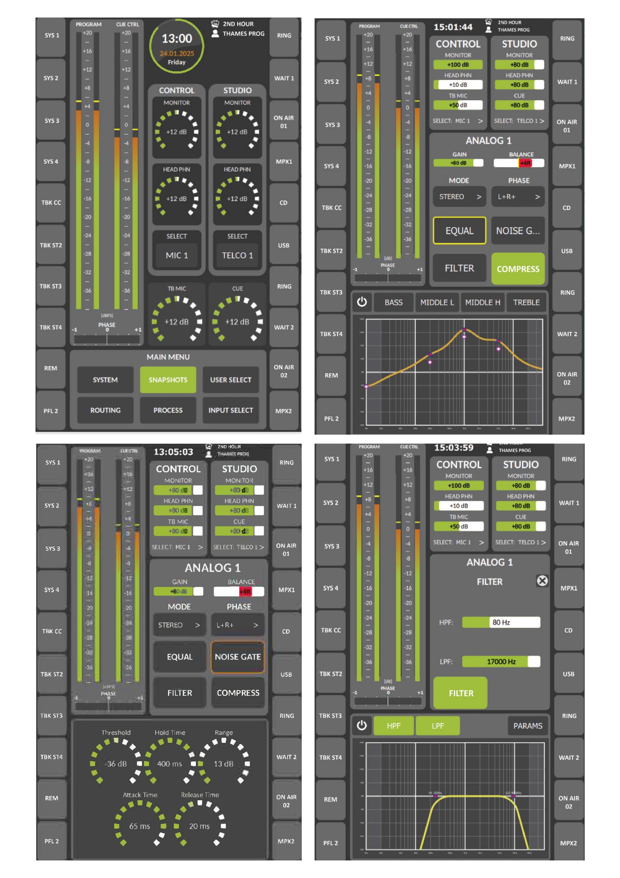
Task: Switch to the TREBLE equalizer band tab
Action: tap(526, 302)
